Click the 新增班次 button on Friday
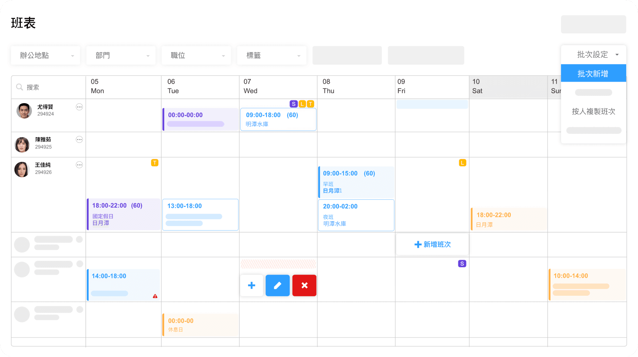The image size is (638, 357). click(x=432, y=245)
